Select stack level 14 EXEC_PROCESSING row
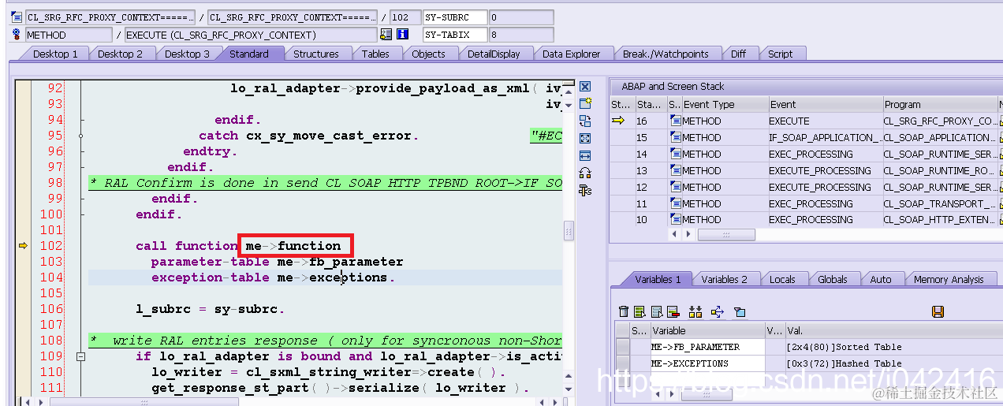The height and width of the screenshot is (406, 1003). pyautogui.click(x=804, y=154)
